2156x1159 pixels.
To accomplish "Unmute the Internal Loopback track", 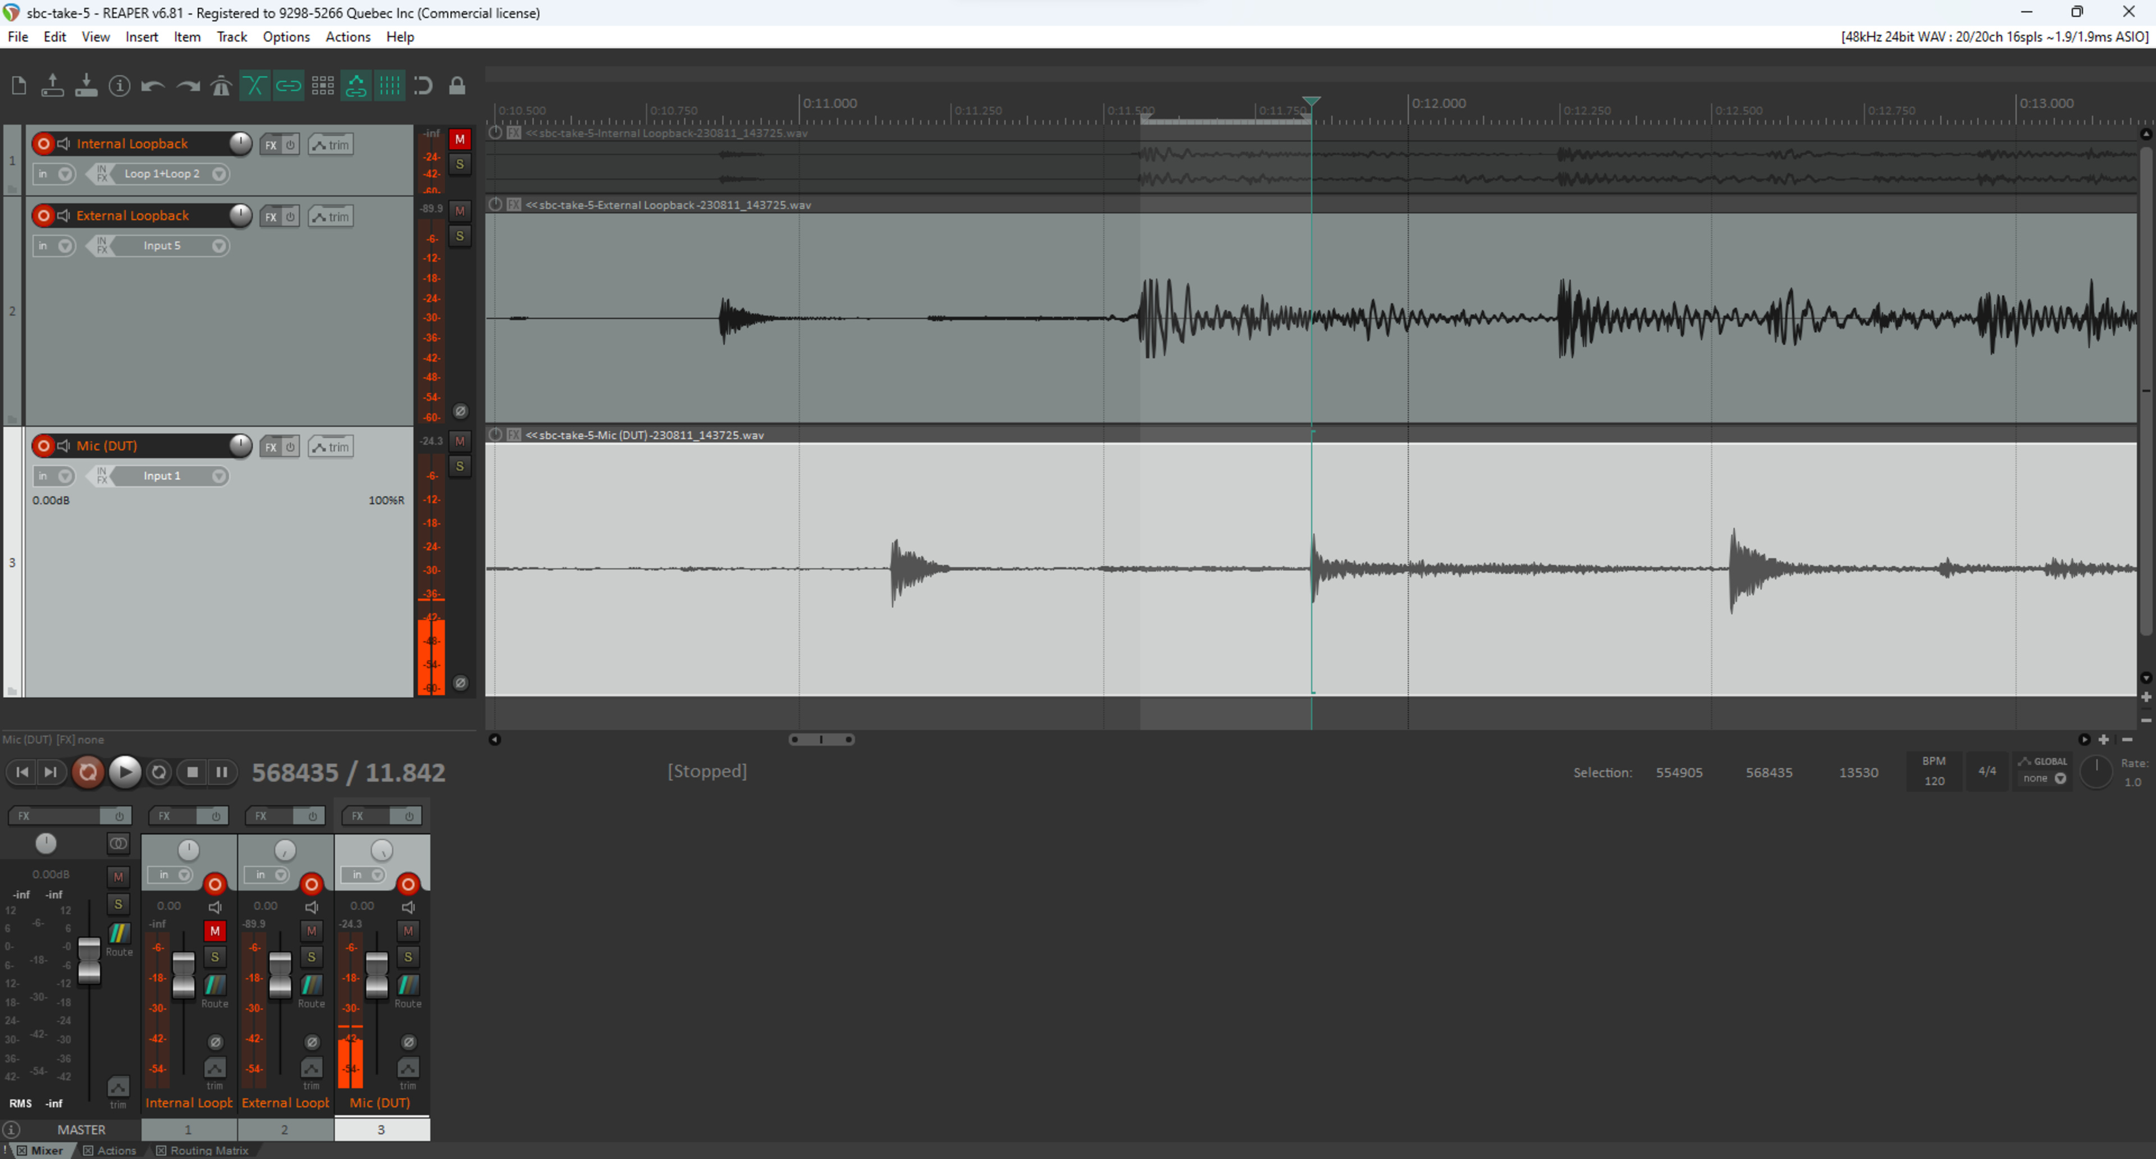I will click(x=459, y=139).
